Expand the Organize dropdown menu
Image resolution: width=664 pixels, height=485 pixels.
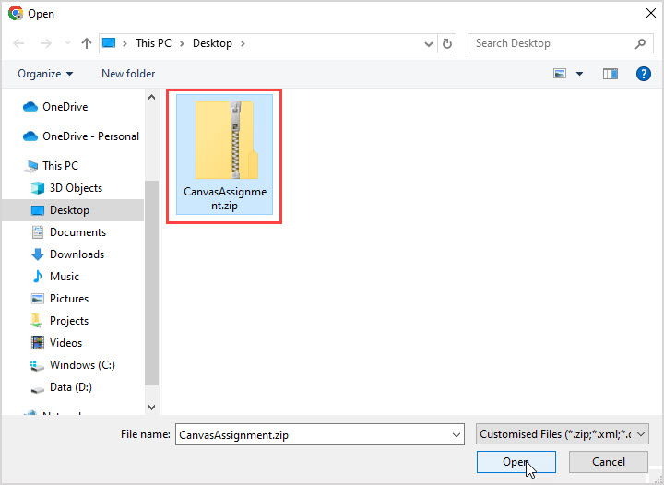44,74
